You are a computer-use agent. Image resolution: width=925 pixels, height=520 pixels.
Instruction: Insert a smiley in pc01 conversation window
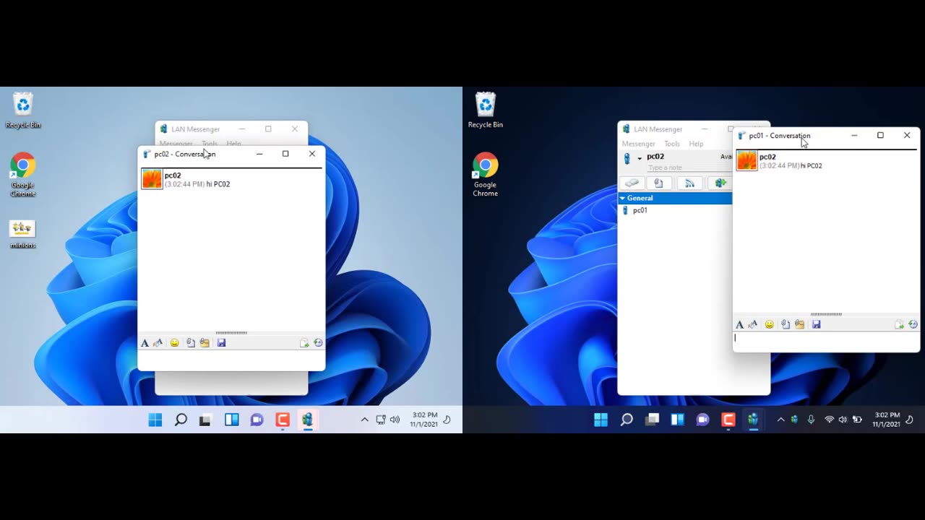pos(769,325)
